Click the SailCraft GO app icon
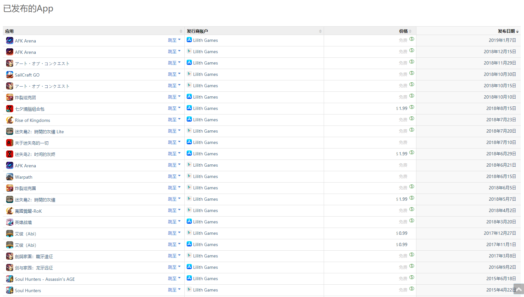 pos(10,75)
